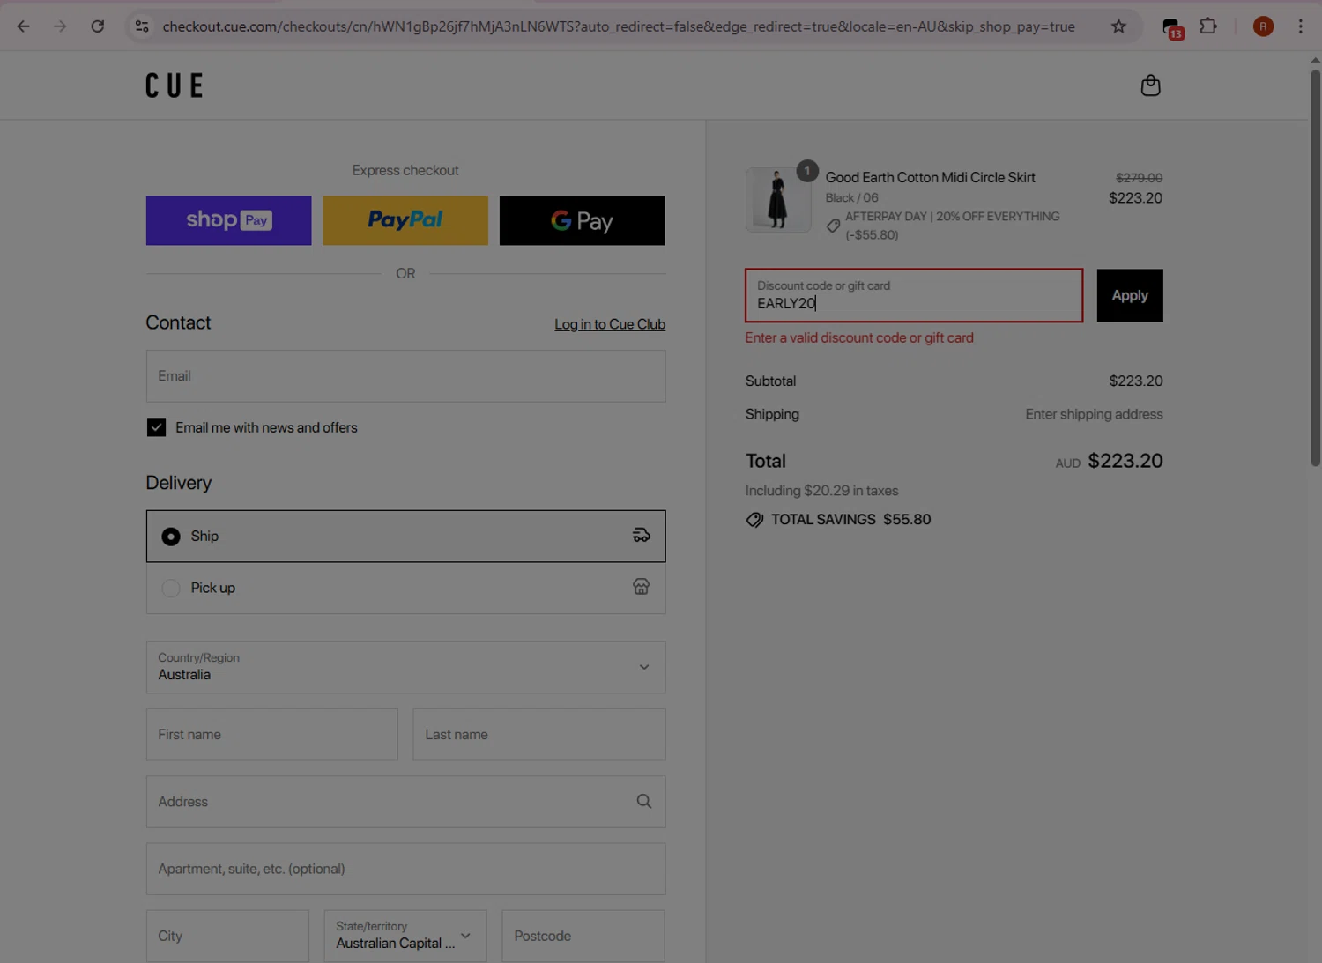
Task: Click the 'Including $20.29 in taxes' text
Action: click(x=821, y=491)
